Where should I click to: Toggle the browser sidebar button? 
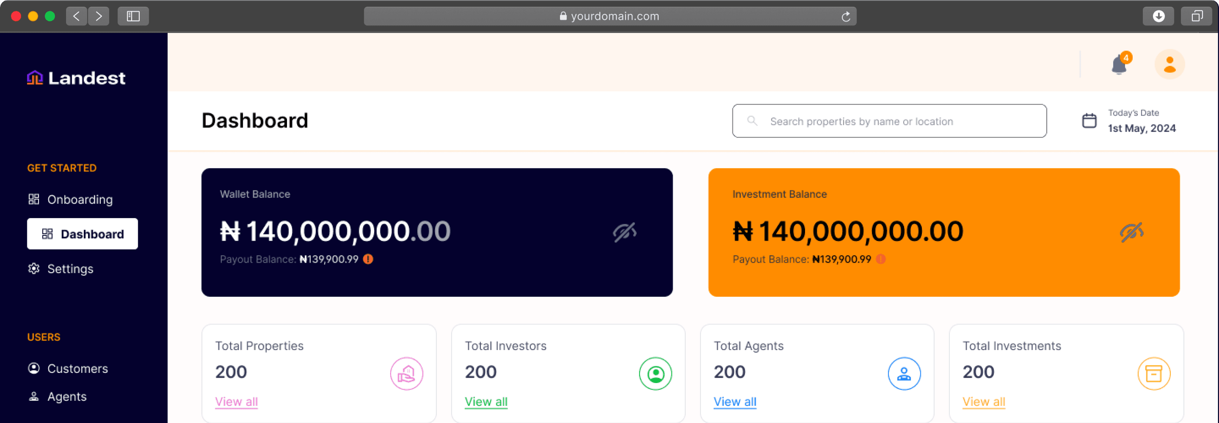pyautogui.click(x=133, y=16)
